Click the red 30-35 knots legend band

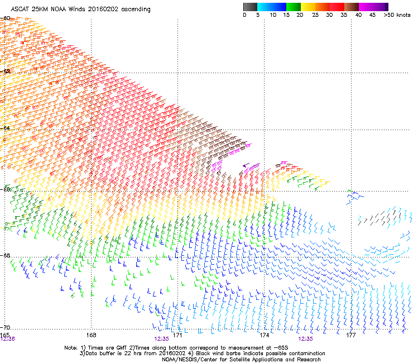(337, 7)
